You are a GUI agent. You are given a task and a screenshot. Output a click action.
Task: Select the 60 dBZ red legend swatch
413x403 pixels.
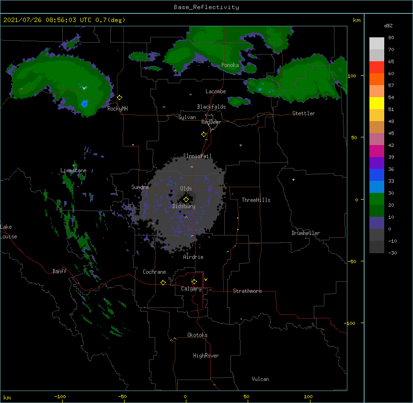click(377, 67)
